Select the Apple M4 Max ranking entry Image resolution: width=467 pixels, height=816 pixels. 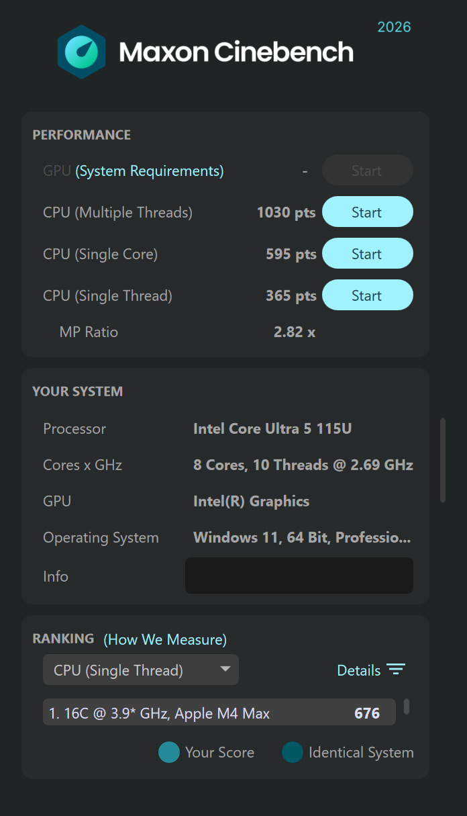click(219, 713)
